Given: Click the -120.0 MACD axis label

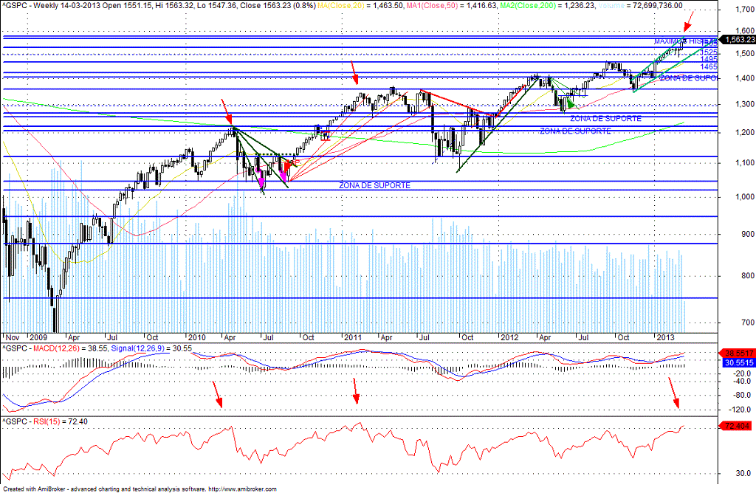Looking at the screenshot, I should pos(741,410).
